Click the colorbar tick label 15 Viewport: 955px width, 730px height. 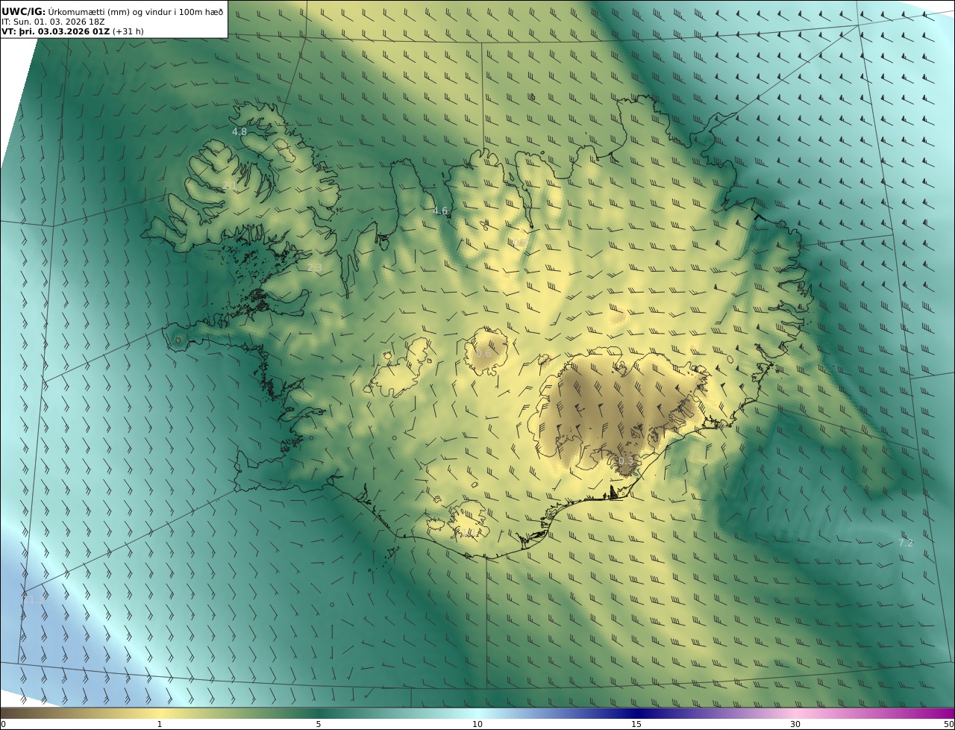(636, 725)
